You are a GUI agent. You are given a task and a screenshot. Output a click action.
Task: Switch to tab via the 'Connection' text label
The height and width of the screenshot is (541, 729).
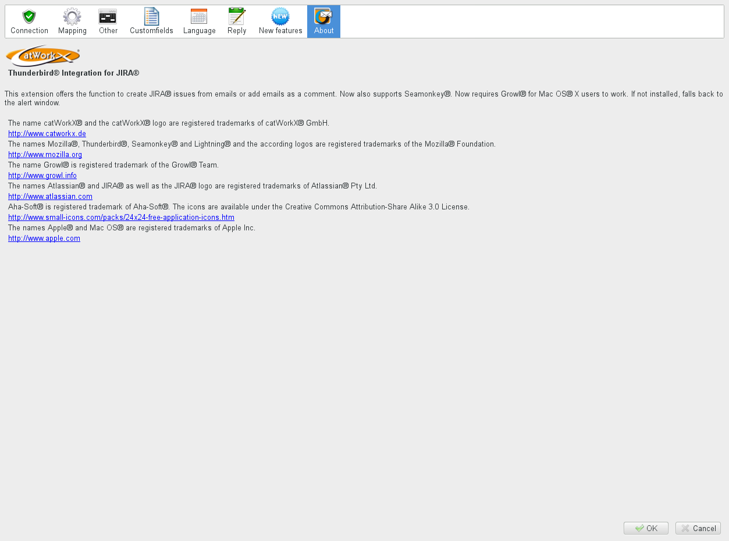tap(29, 31)
